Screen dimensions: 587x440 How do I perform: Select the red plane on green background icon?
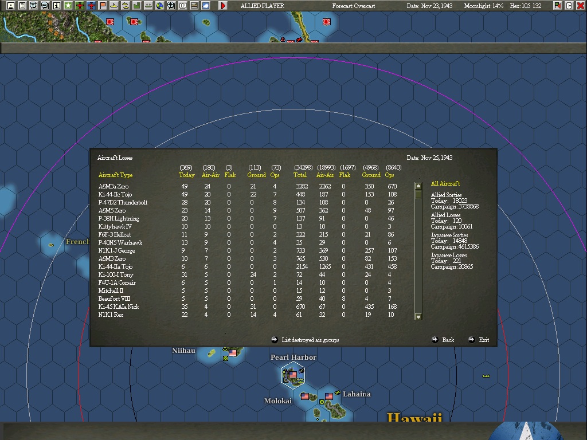(x=80, y=6)
